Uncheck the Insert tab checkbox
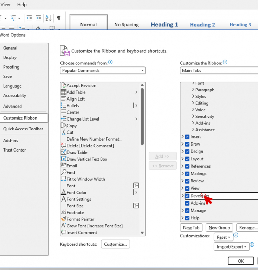 pyautogui.click(x=187, y=137)
